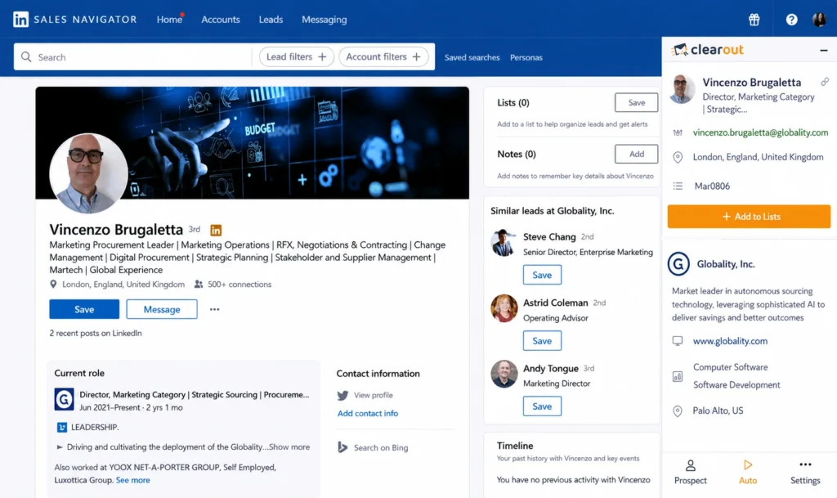Save Andy Tongue as lead
The height and width of the screenshot is (498, 837).
coord(542,406)
